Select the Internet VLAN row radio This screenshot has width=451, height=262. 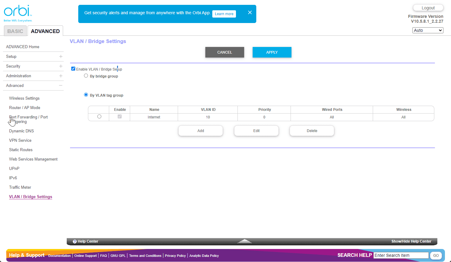click(x=99, y=117)
